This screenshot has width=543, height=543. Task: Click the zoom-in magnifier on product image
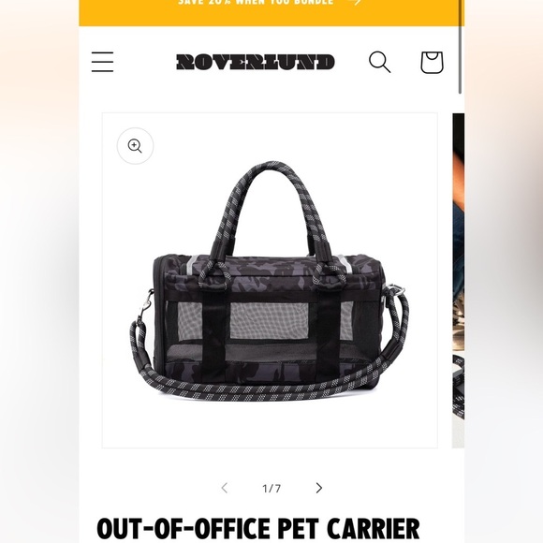(x=135, y=146)
